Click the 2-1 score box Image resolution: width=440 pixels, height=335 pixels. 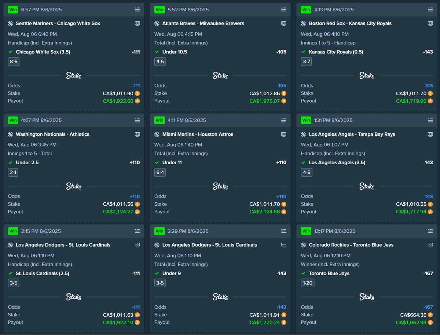point(13,172)
